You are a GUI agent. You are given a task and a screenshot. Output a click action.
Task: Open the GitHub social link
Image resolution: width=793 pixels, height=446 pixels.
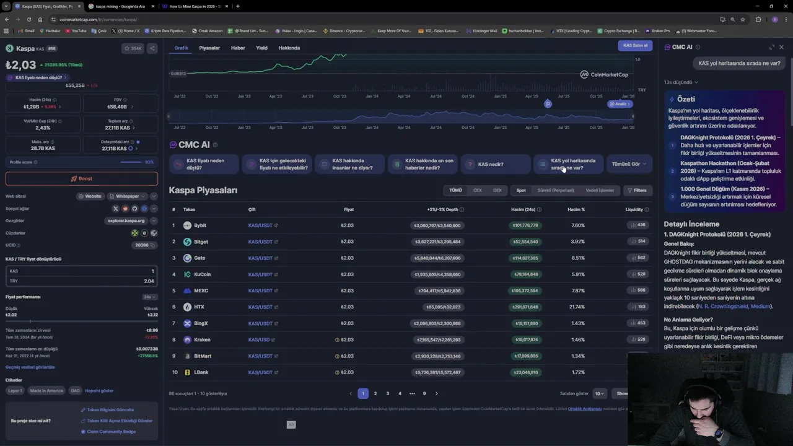134,209
